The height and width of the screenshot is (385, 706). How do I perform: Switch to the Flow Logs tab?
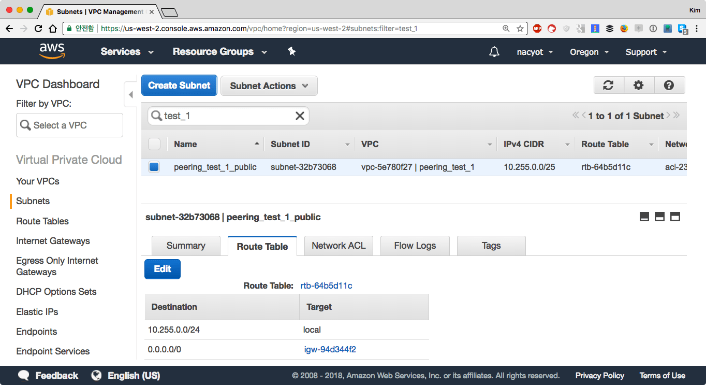click(x=415, y=246)
